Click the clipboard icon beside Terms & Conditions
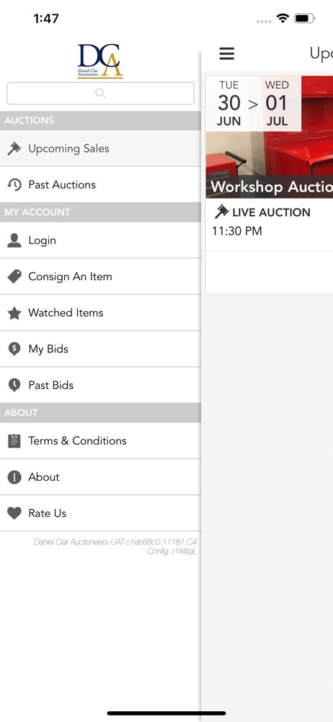Viewport: 333px width, 722px height. [x=14, y=440]
